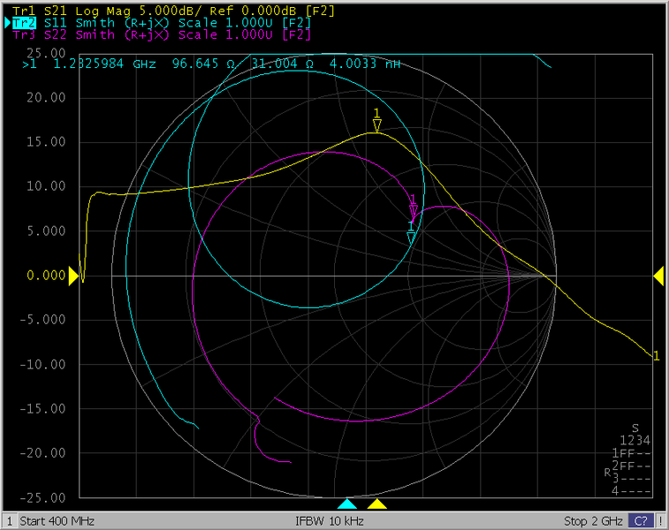
Task: Click the left yellow reference level arrow
Action: [x=73, y=276]
